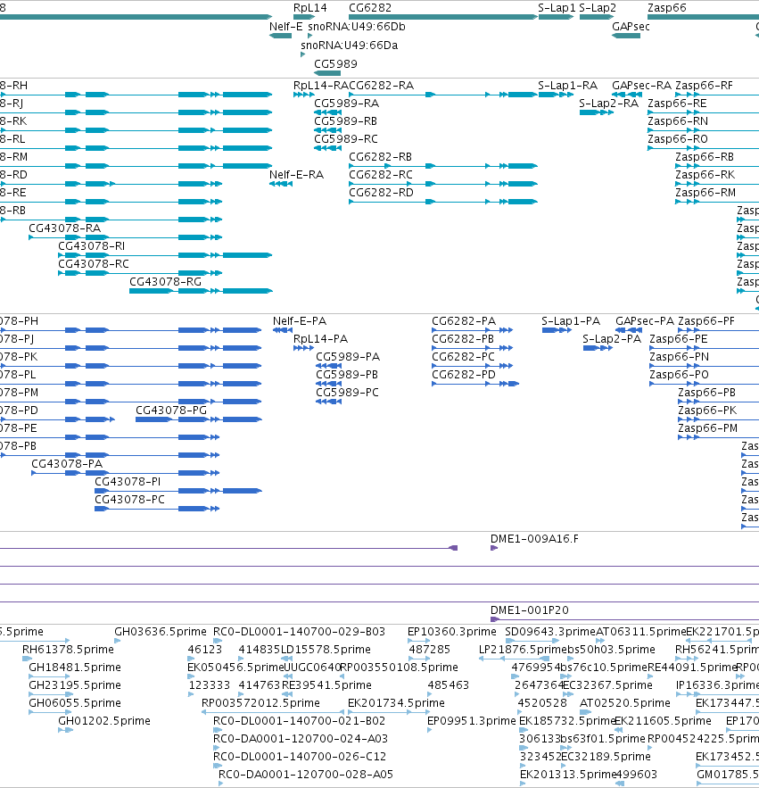
Task: Select the CG43078-RA transcript
Action: click(126, 237)
